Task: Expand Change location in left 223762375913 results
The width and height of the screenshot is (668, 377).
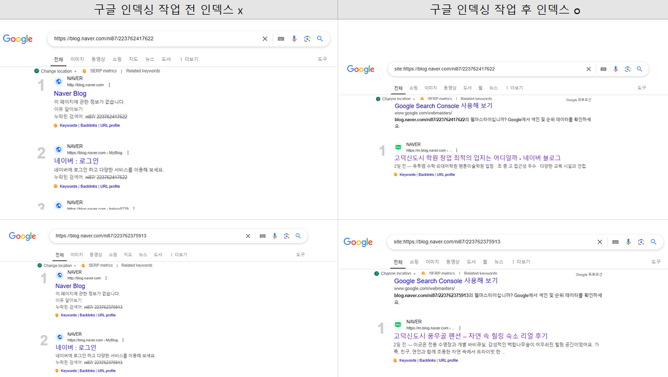Action: pos(58,265)
